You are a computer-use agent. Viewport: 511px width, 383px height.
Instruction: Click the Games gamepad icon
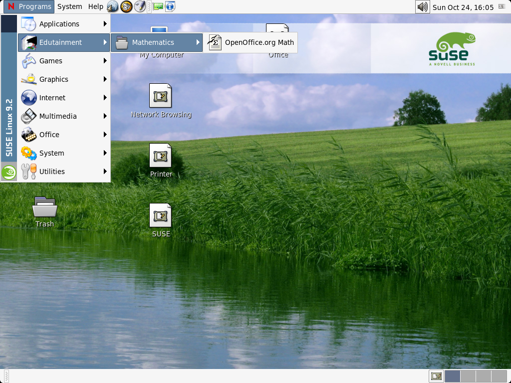click(x=28, y=61)
